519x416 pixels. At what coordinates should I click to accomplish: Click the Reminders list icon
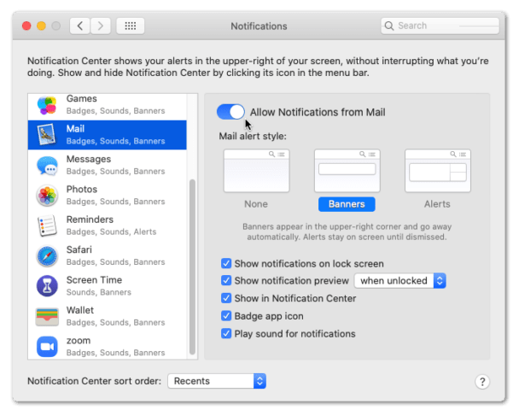tap(47, 226)
